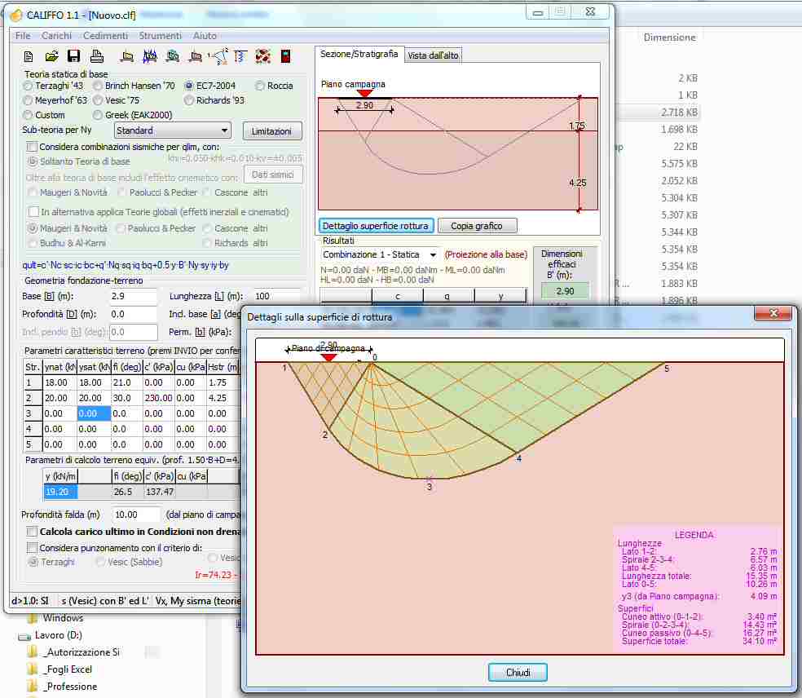Select the Windows folder in the Explorer tree

[63, 618]
